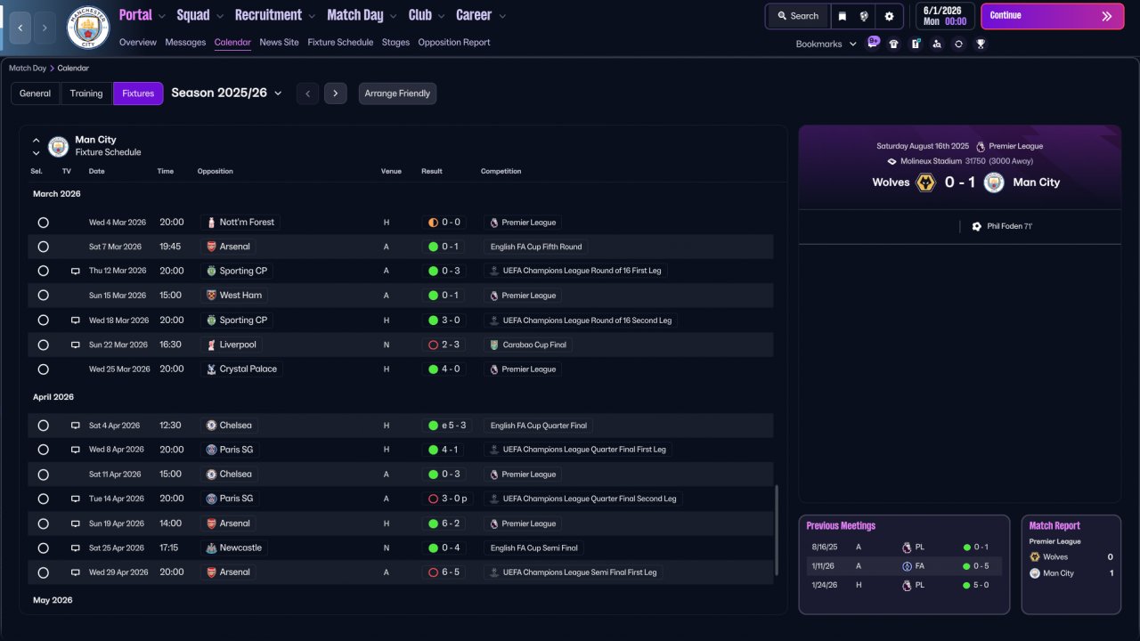Select previous meeting row dated 1/24/26

point(903,585)
